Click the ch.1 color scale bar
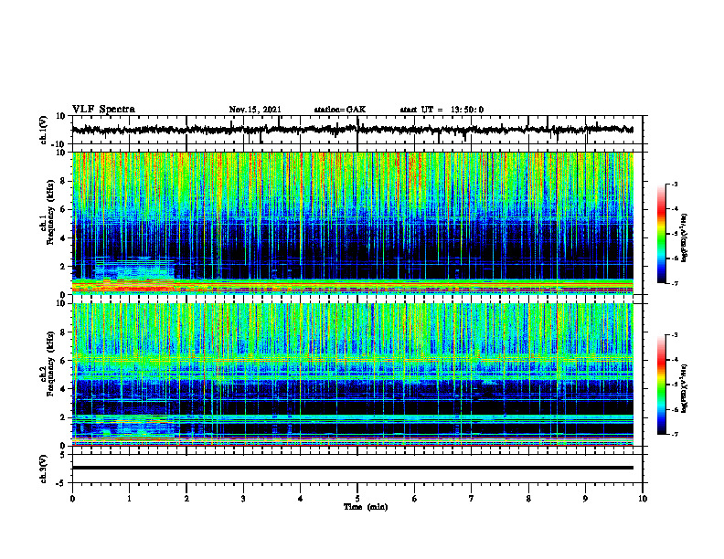The image size is (724, 559). [661, 234]
